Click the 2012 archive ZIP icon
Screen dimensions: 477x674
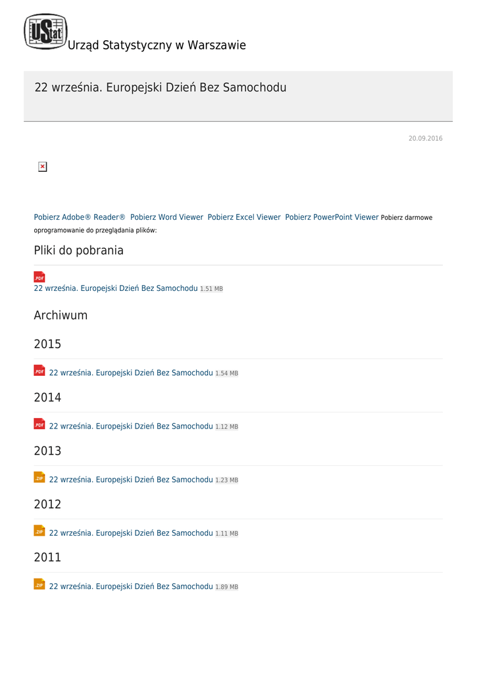click(39, 531)
